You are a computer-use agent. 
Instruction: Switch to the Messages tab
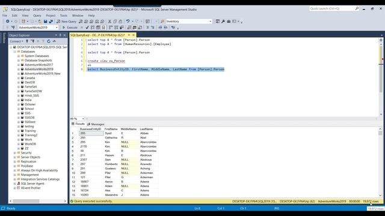click(96, 124)
